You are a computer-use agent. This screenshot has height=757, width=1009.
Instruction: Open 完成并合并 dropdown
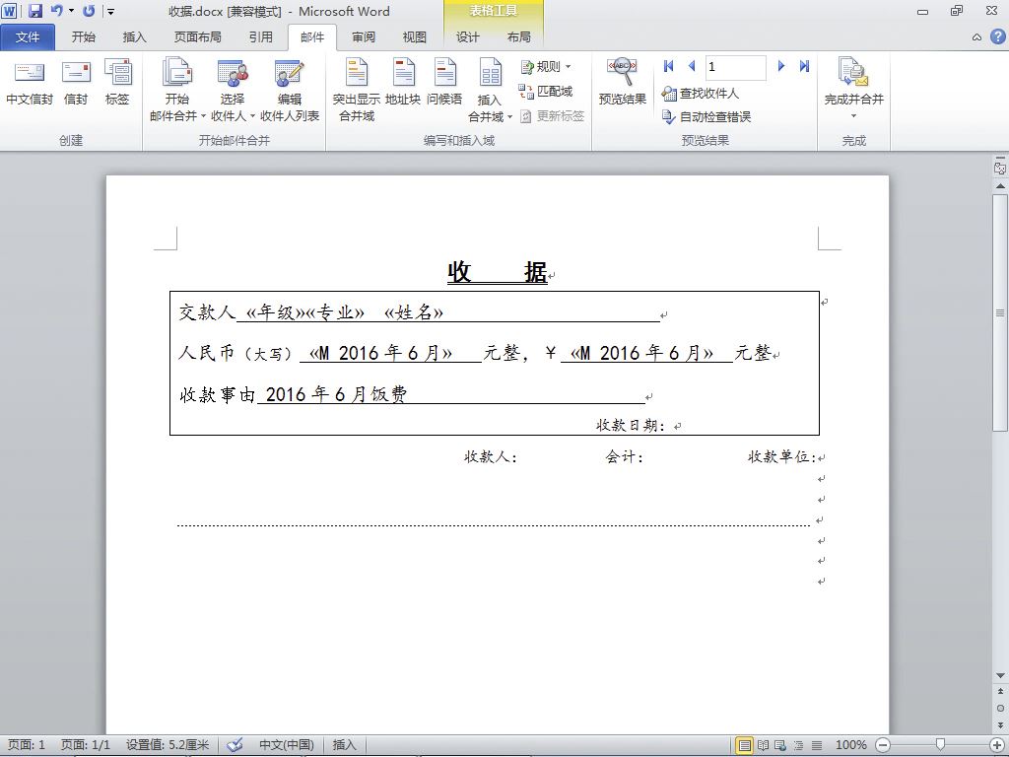point(854,89)
